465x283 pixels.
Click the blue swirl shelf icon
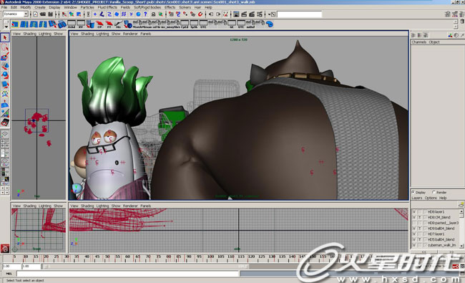coord(269,24)
